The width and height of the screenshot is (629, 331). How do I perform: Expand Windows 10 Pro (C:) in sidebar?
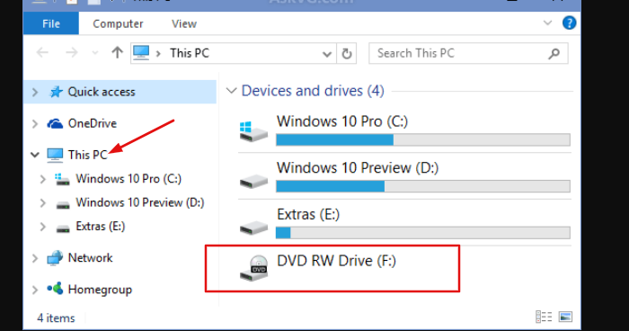42,179
